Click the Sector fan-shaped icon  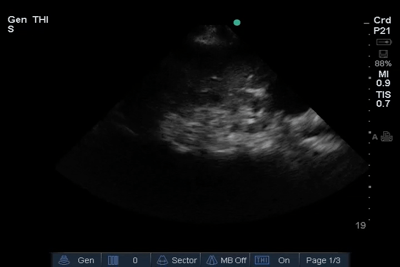coord(163,260)
